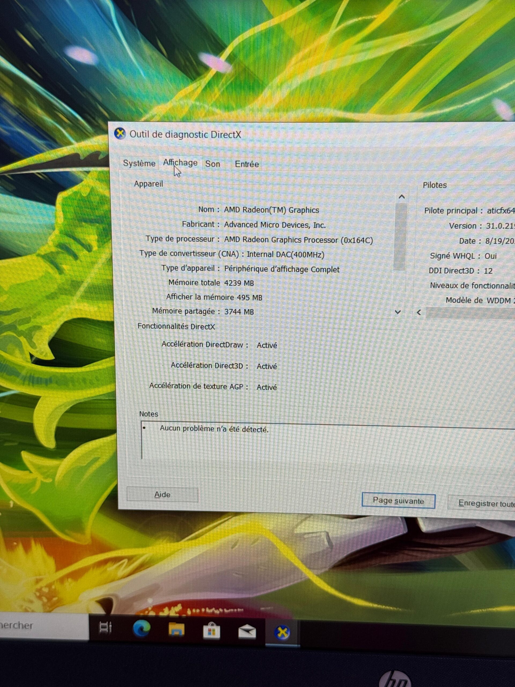The width and height of the screenshot is (515, 687).
Task: Click the Pilote principal value
Action: tap(501, 211)
